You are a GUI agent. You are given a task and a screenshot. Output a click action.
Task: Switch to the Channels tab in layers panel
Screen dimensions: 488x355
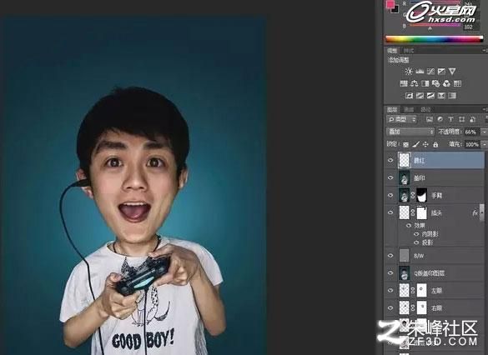408,109
